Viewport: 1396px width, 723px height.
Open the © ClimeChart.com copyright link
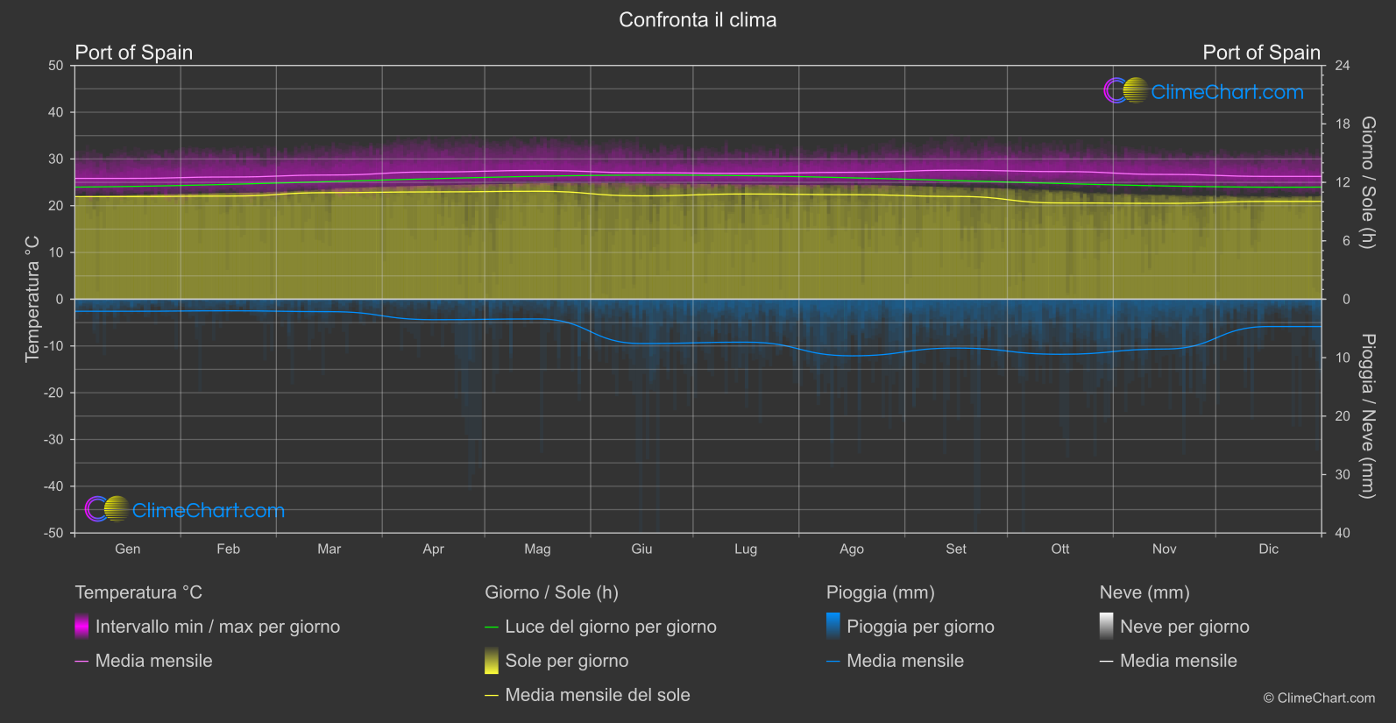point(1319,698)
